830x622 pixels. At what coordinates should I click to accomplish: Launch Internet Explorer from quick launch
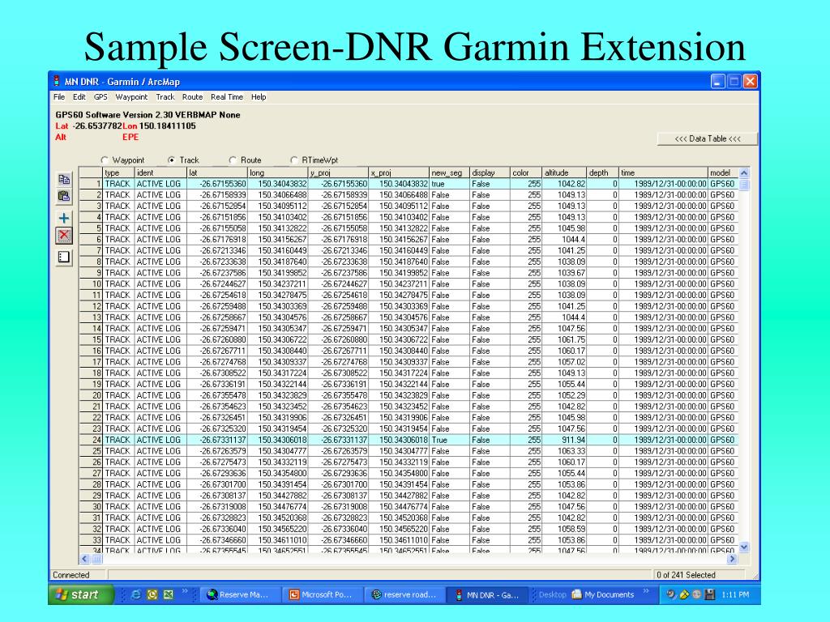(x=136, y=594)
